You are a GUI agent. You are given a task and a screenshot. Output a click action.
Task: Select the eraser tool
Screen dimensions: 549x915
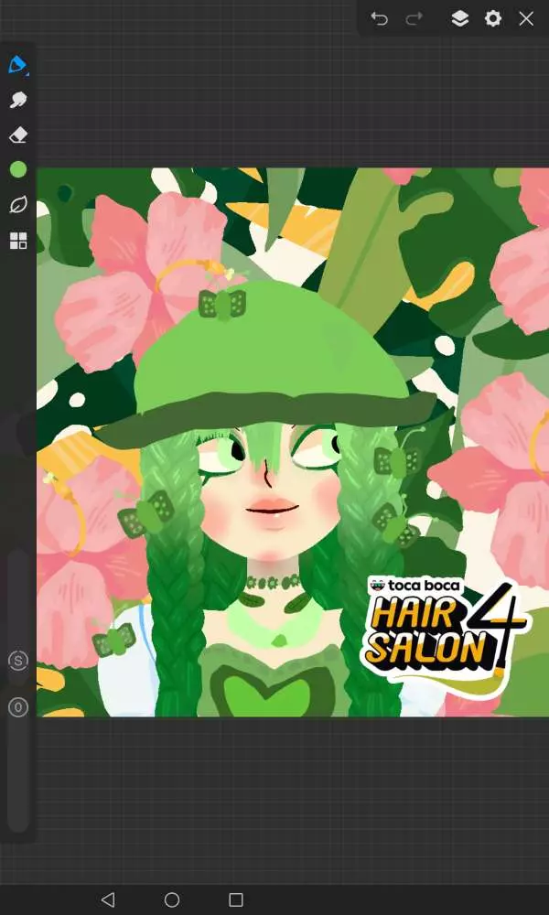pos(18,135)
